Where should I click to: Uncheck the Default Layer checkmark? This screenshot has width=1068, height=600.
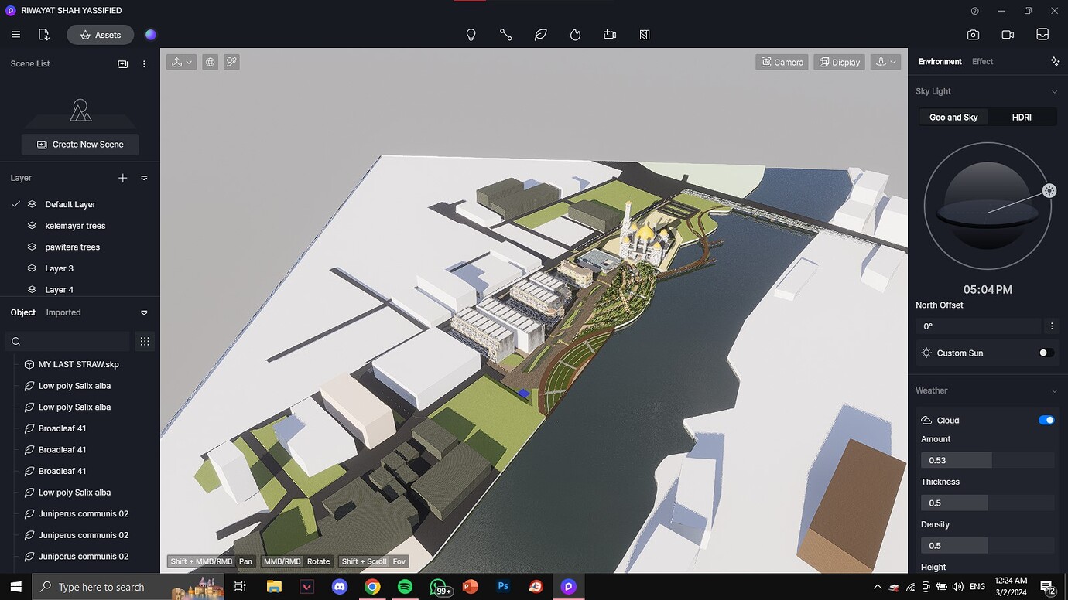pos(16,203)
